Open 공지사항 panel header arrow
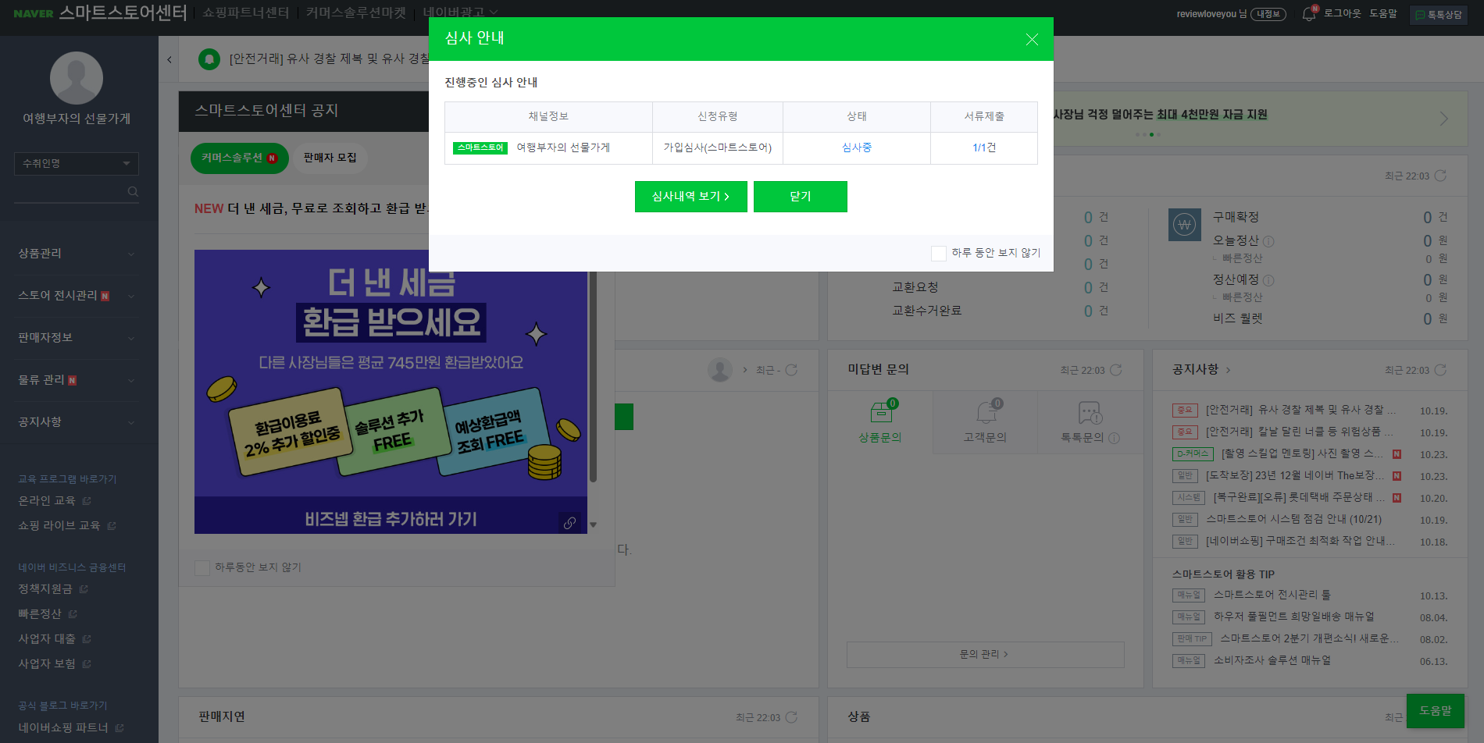This screenshot has height=743, width=1484. pyautogui.click(x=1229, y=370)
